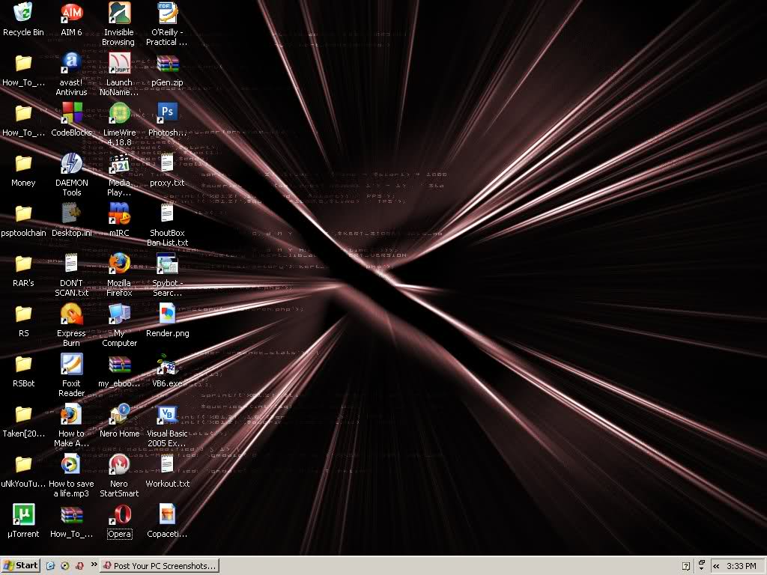The image size is (767, 575).
Task: Click the Opera icon in Quick Launch
Action: (79, 566)
